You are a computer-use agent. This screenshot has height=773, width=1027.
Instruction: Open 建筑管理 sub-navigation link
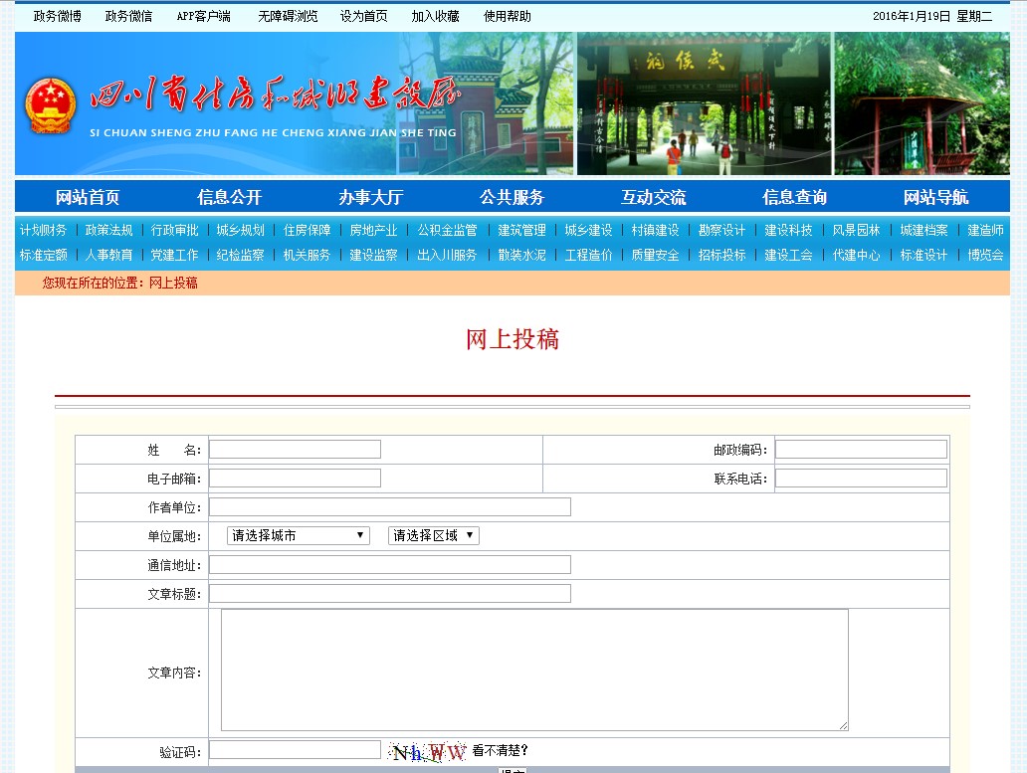[521, 230]
